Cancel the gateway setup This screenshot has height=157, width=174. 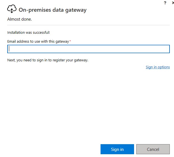tap(153, 149)
